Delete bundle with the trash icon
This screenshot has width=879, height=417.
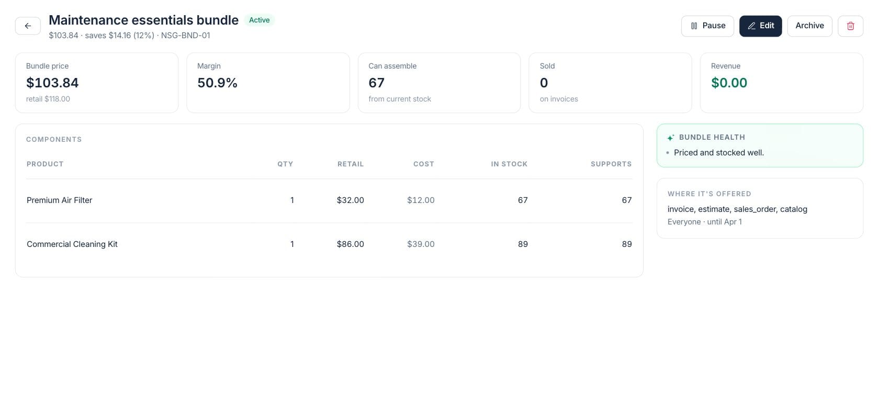tap(850, 26)
